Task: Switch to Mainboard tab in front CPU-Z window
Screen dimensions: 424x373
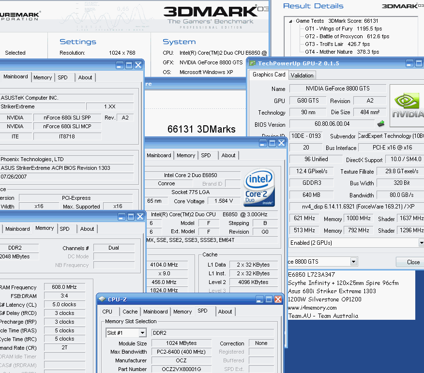Action: (x=155, y=312)
